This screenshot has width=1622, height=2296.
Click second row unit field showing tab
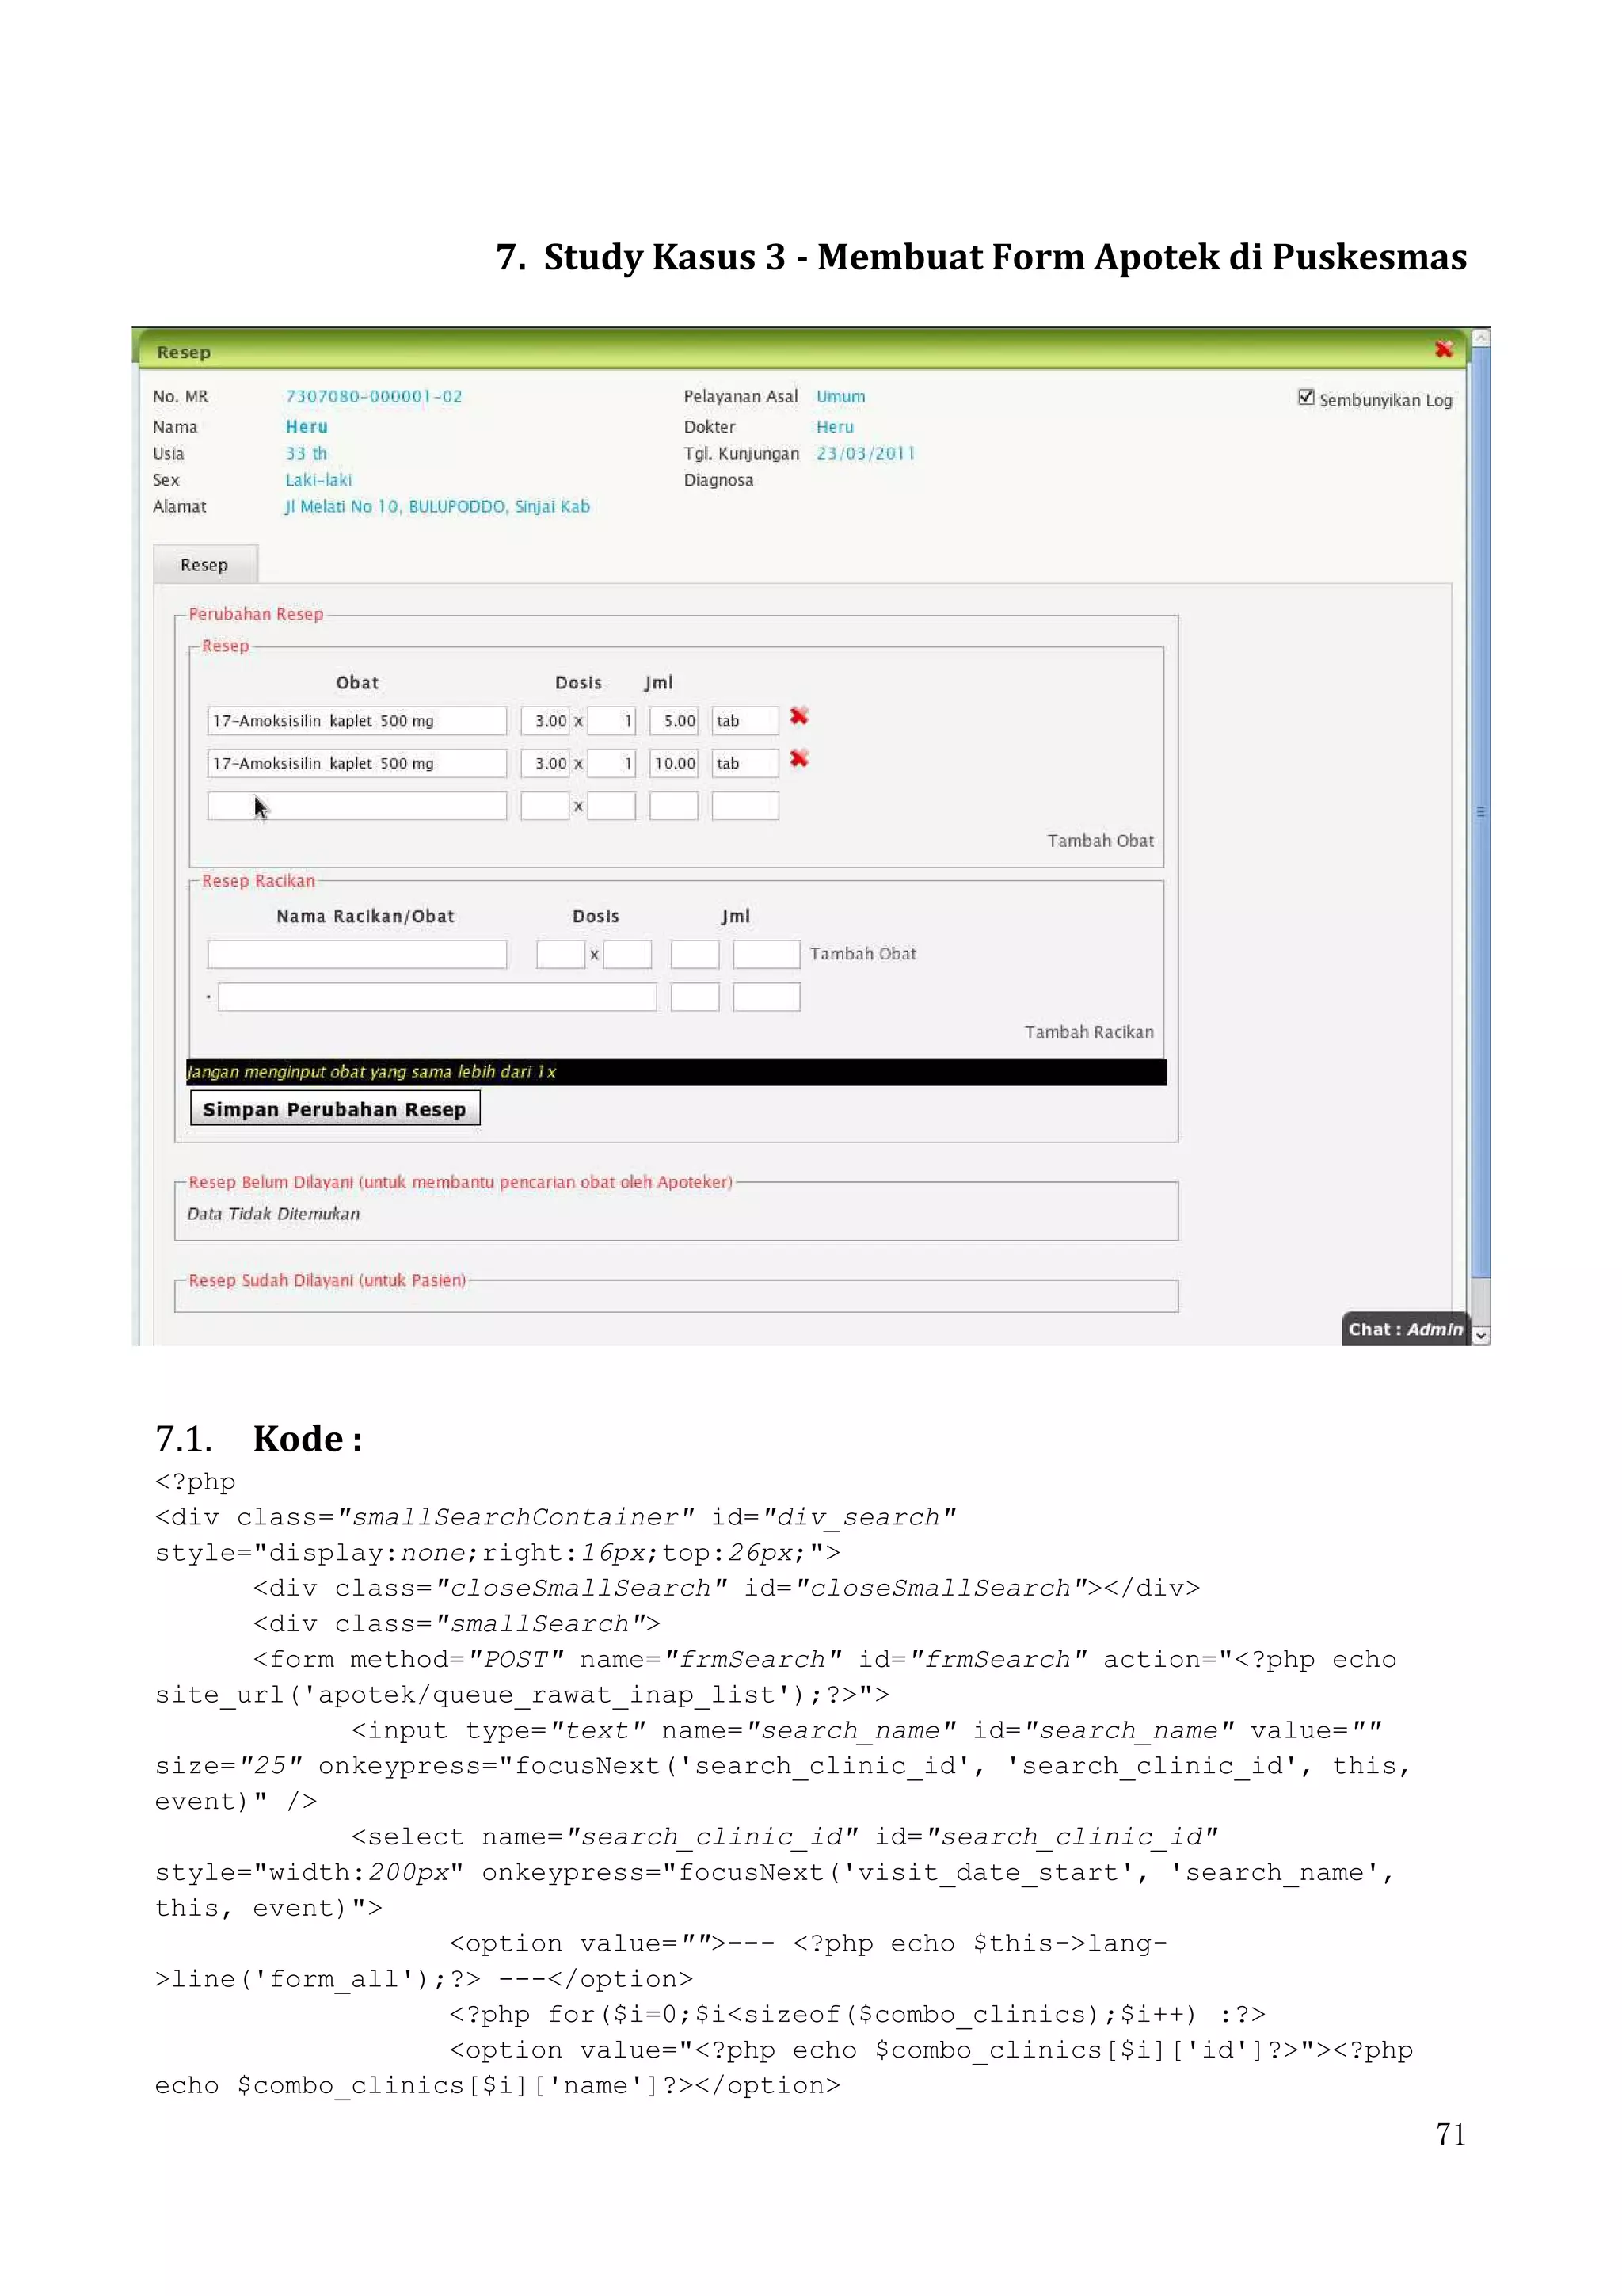[744, 763]
